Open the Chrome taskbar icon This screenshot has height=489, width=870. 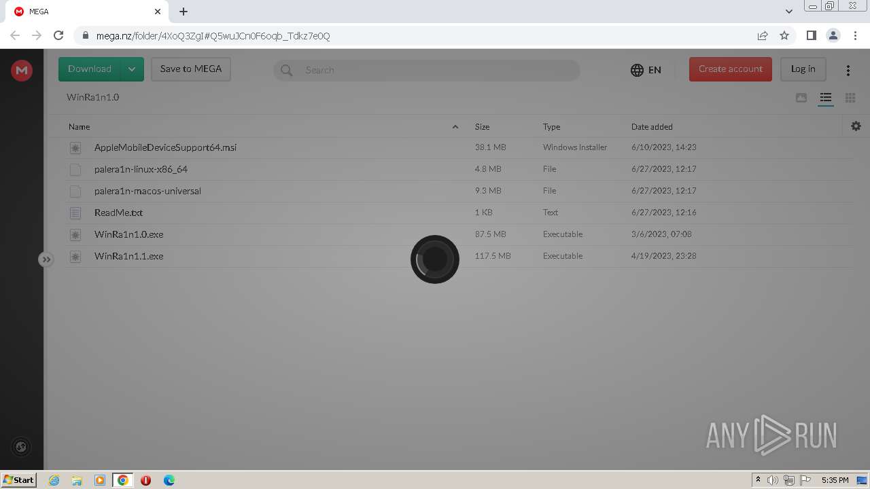123,480
